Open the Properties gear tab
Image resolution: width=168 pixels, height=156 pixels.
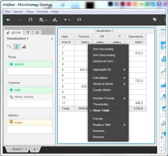tap(37, 32)
